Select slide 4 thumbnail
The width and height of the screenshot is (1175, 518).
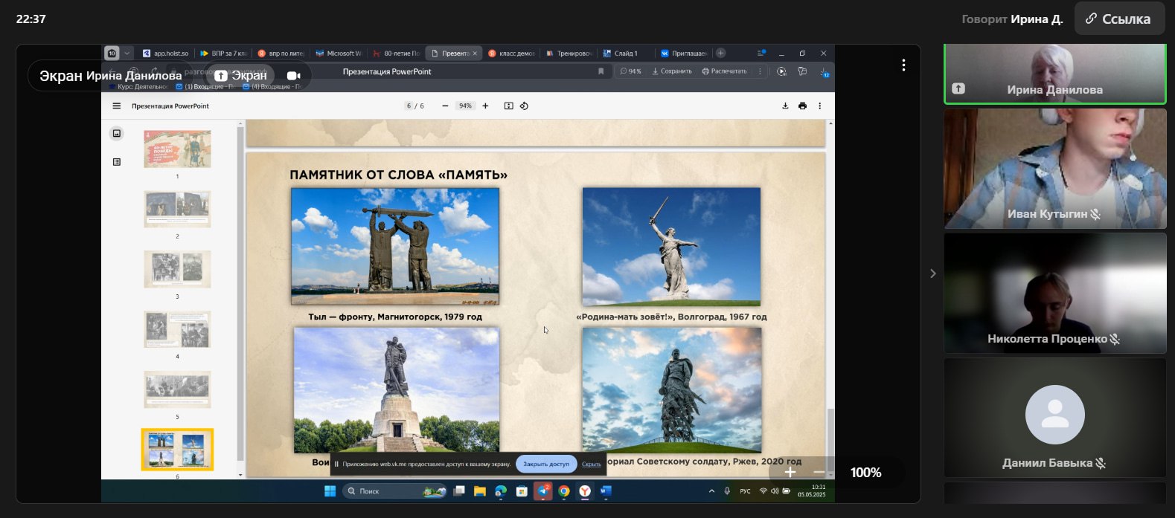pyautogui.click(x=177, y=329)
